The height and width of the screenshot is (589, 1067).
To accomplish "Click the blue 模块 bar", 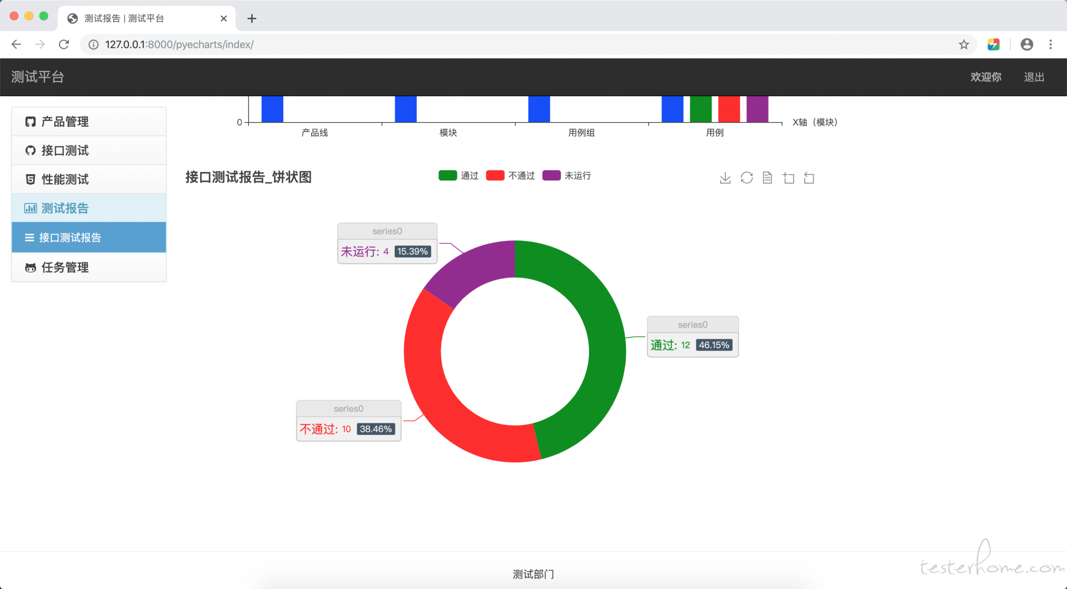I will pyautogui.click(x=406, y=109).
